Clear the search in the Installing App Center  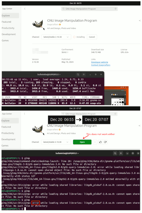tap(116, 9)
